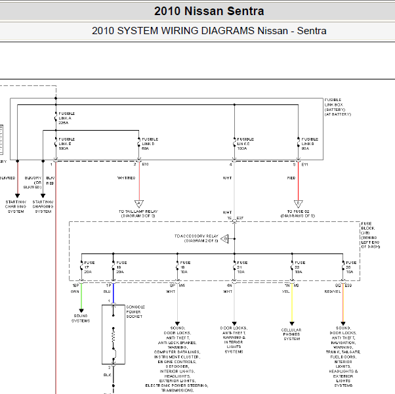This screenshot has width=395, height=394.
Task: Click the '4N' pin label
Action: 229,286
